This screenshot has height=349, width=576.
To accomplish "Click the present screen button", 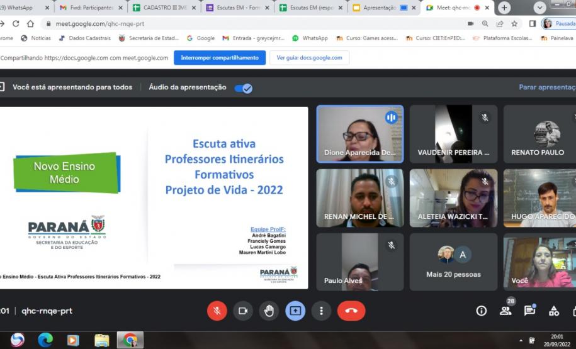I will (295, 311).
